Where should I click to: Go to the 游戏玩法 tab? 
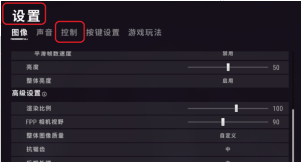tap(145, 32)
